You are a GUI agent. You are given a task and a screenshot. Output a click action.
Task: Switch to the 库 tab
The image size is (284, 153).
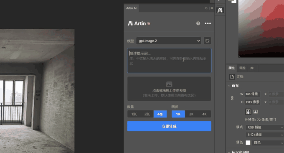tap(252, 68)
